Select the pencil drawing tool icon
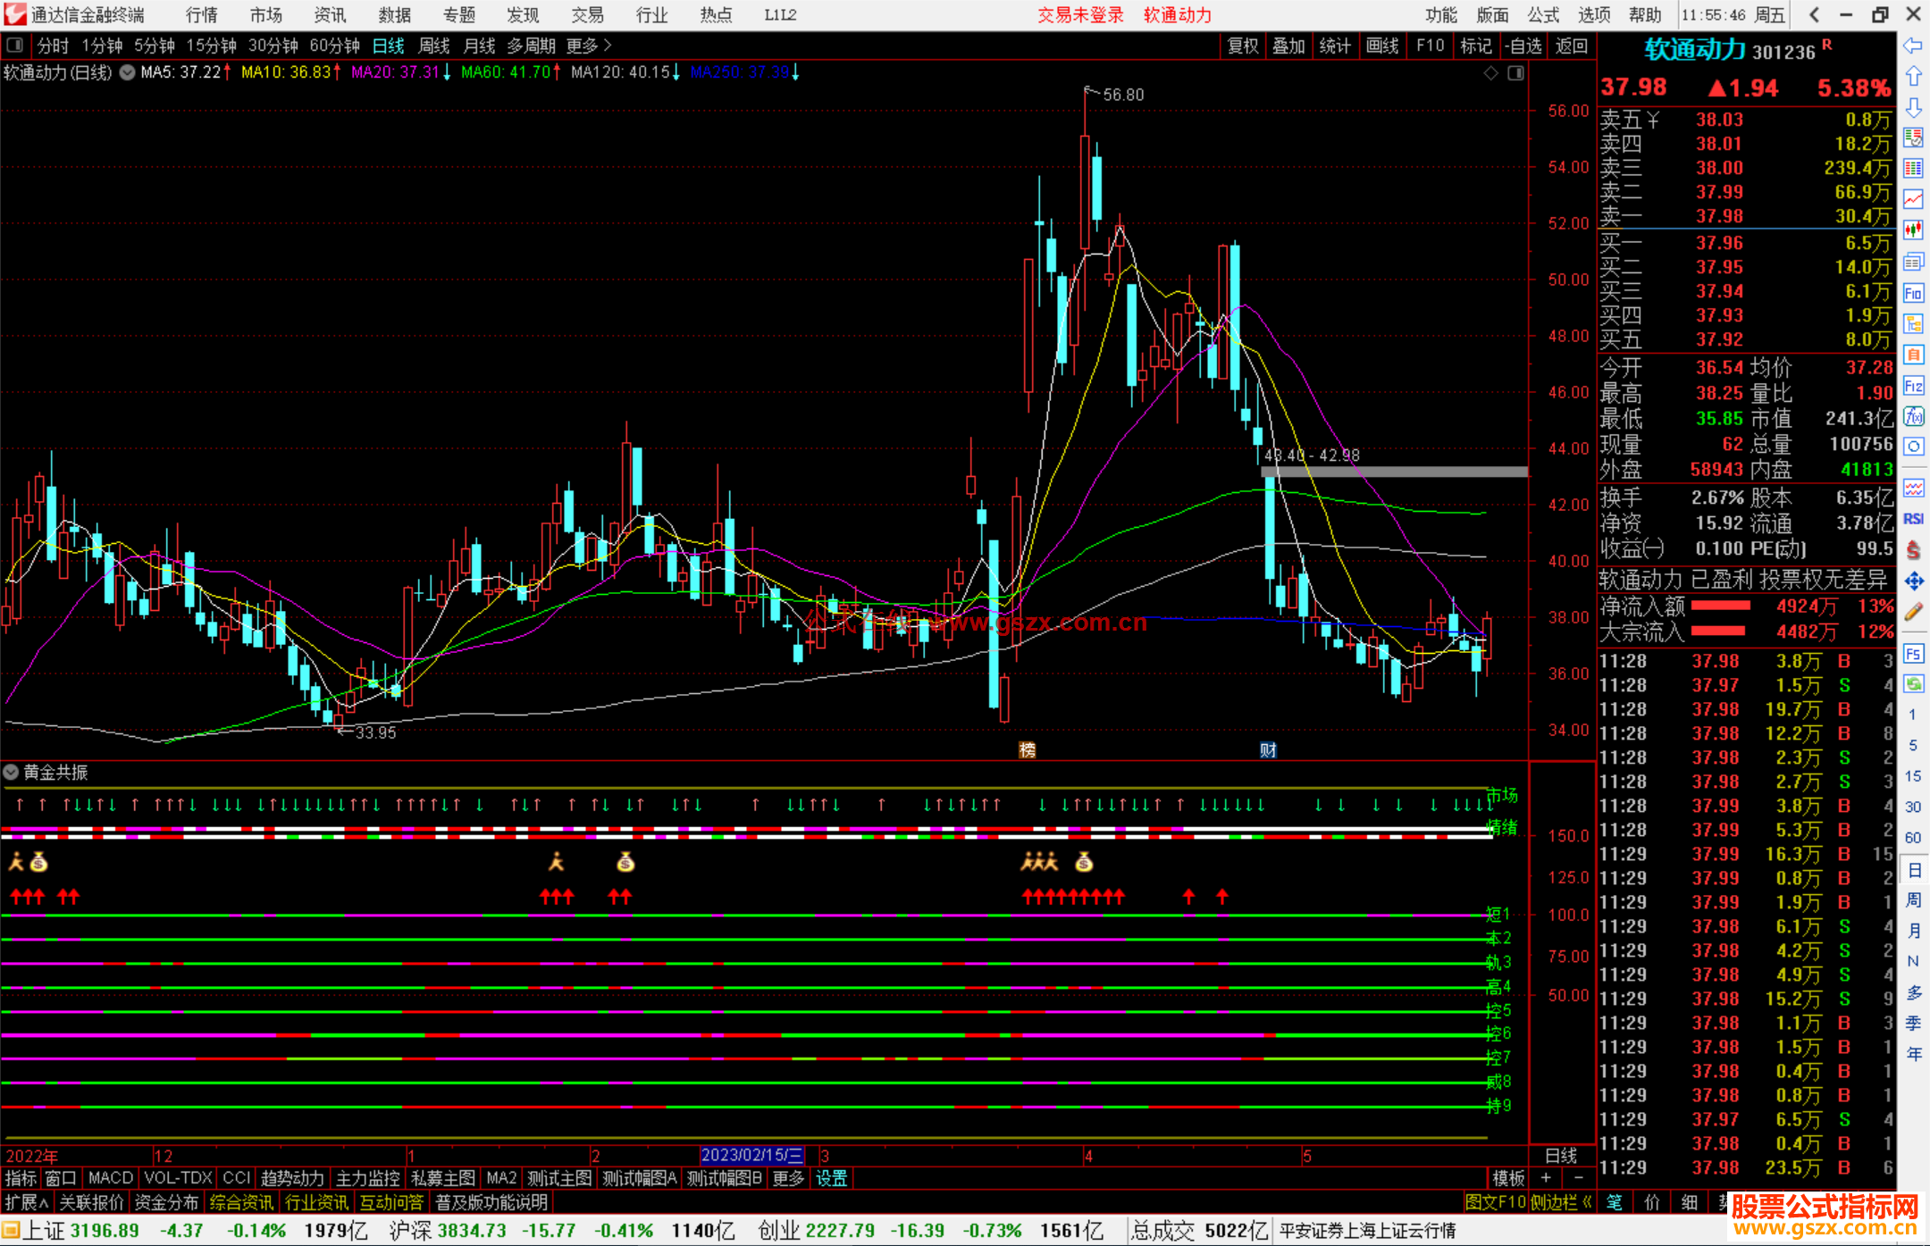 click(1913, 612)
